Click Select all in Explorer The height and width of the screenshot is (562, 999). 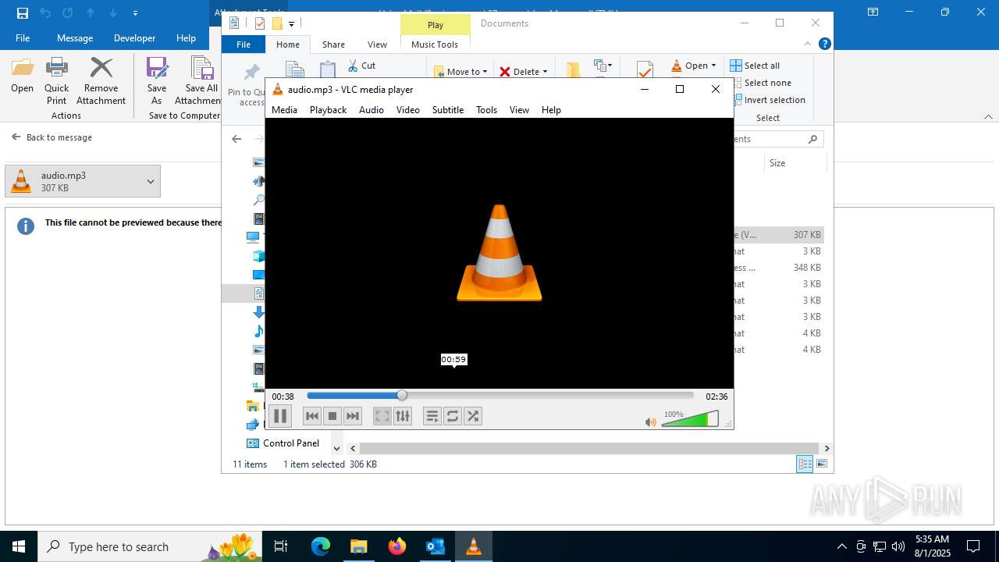755,66
